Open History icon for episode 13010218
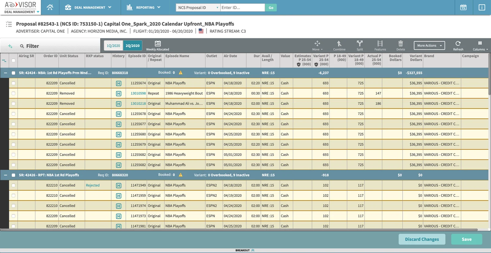The height and width of the screenshot is (253, 491). point(118,104)
